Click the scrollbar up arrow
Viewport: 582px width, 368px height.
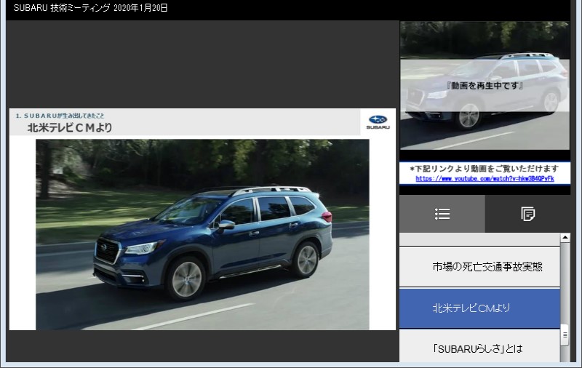565,237
